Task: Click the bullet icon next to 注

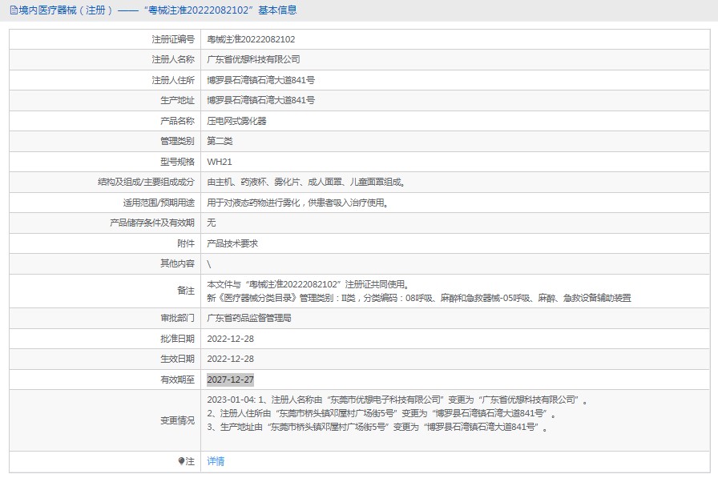Action: point(181,461)
